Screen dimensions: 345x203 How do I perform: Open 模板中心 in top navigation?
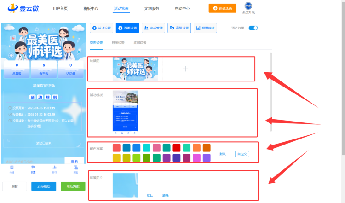tap(91, 8)
